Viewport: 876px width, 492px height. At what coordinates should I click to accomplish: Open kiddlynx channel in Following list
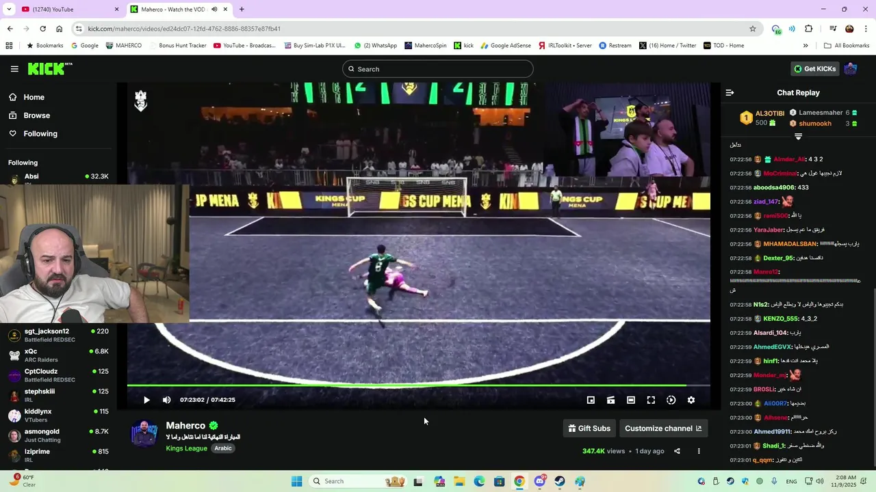tap(58, 415)
